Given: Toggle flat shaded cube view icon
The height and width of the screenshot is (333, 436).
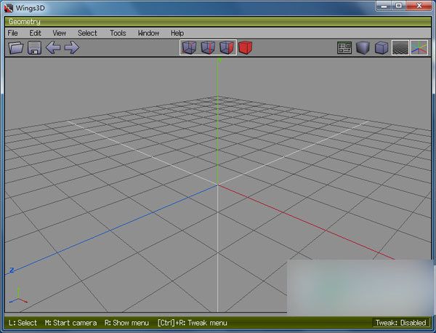Looking at the screenshot, I should (x=363, y=48).
